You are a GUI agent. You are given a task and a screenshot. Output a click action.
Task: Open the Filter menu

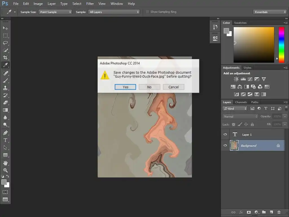pyautogui.click(x=90, y=4)
